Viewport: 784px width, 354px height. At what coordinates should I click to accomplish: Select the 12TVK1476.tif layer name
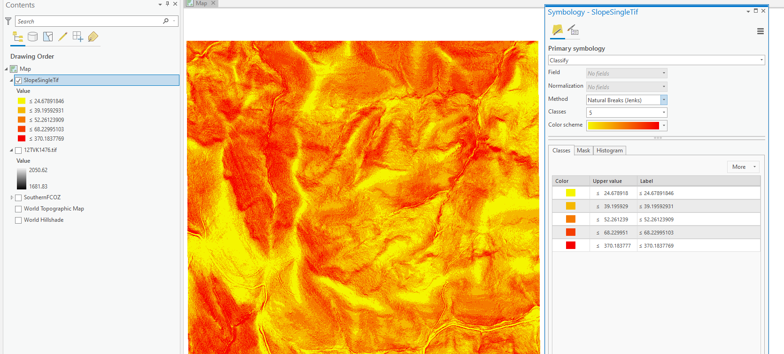[40, 150]
